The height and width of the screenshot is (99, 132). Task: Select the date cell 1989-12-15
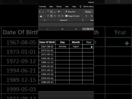47,62
